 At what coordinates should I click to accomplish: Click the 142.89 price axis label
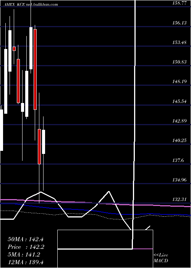(180, 121)
